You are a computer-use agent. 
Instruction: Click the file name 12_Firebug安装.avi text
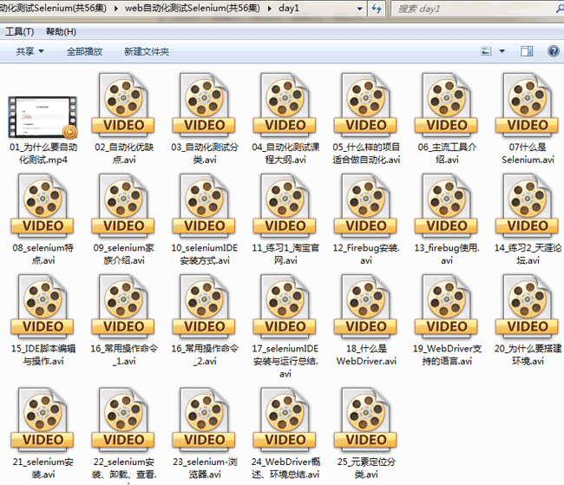click(366, 254)
